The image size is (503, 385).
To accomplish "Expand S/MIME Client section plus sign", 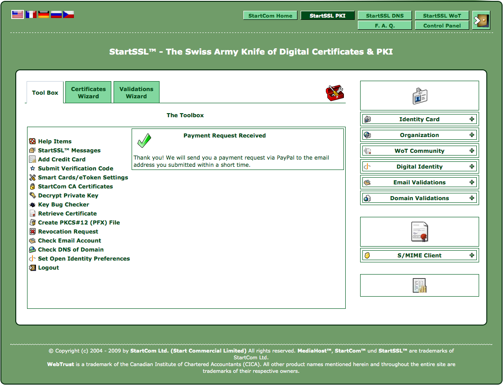I will (x=471, y=255).
